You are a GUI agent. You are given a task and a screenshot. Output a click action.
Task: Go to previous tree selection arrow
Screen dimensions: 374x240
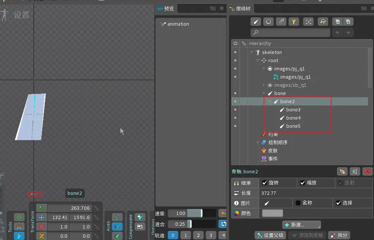[337, 32]
